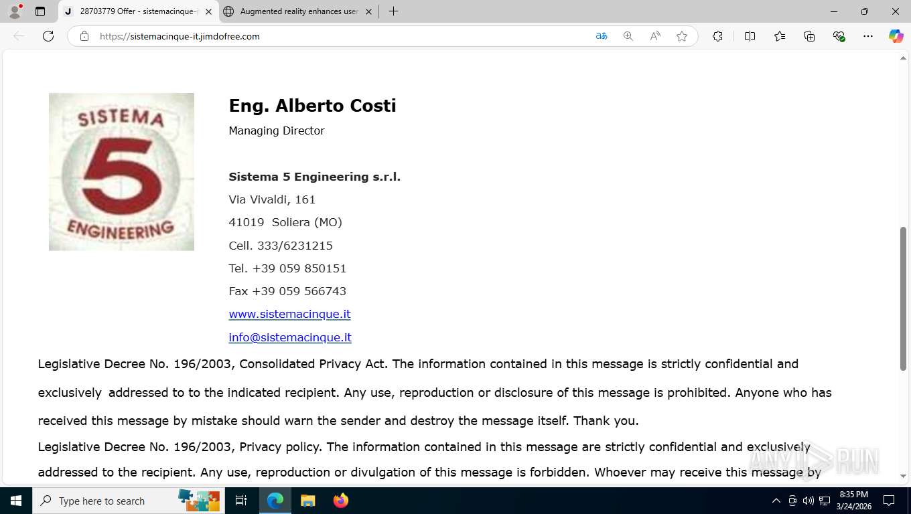Email info@sistemacinque.it link
Screen dimensions: 911x514
[290, 337]
